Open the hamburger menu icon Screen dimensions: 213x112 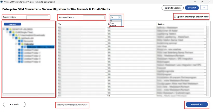click(x=204, y=8)
